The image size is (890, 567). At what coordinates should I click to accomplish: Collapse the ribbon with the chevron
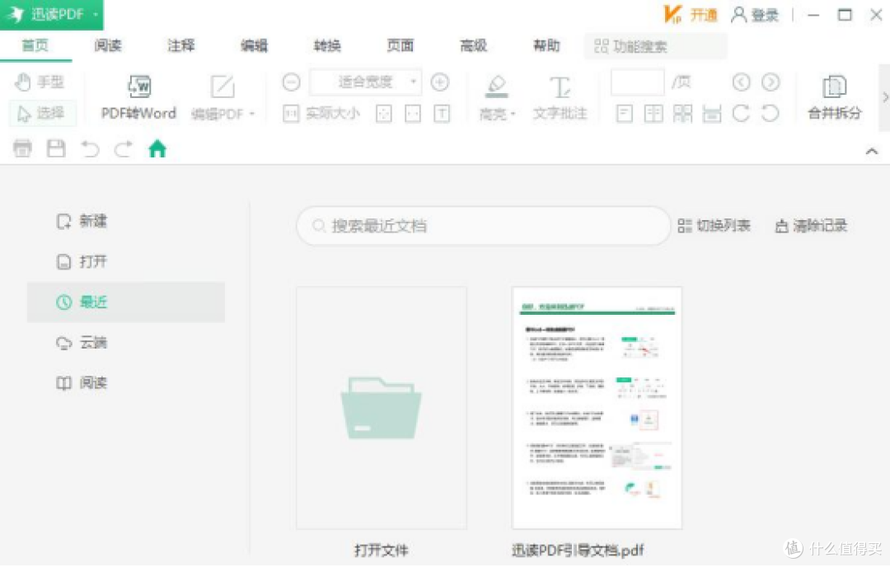click(872, 151)
